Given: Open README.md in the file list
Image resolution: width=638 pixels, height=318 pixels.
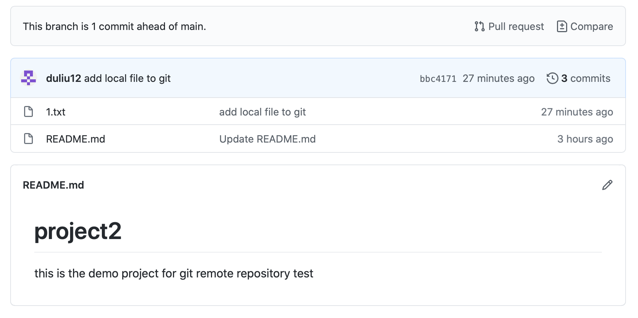Looking at the screenshot, I should (76, 139).
